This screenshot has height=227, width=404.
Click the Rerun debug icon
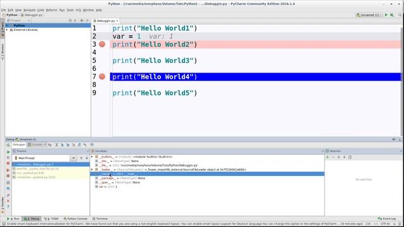(x=8, y=145)
